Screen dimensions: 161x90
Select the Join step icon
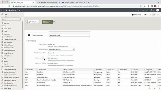pyautogui.click(x=2, y=26)
